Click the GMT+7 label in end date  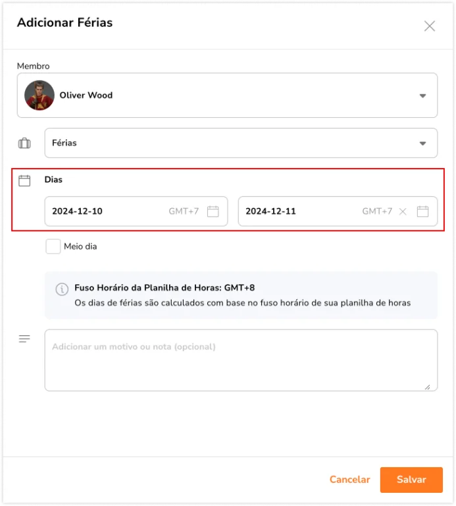(x=377, y=211)
